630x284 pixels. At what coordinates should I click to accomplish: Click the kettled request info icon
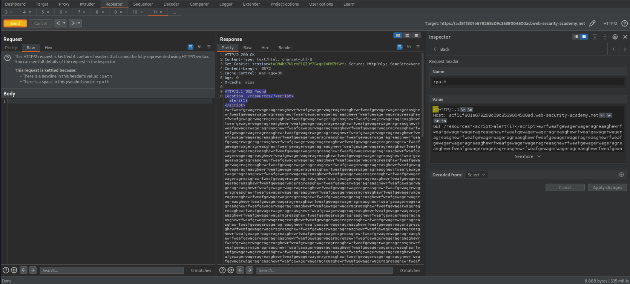[7, 58]
